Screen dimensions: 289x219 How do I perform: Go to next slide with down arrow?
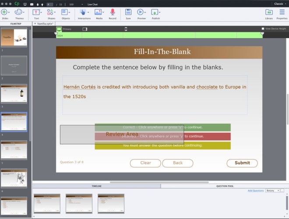[x=38, y=4]
